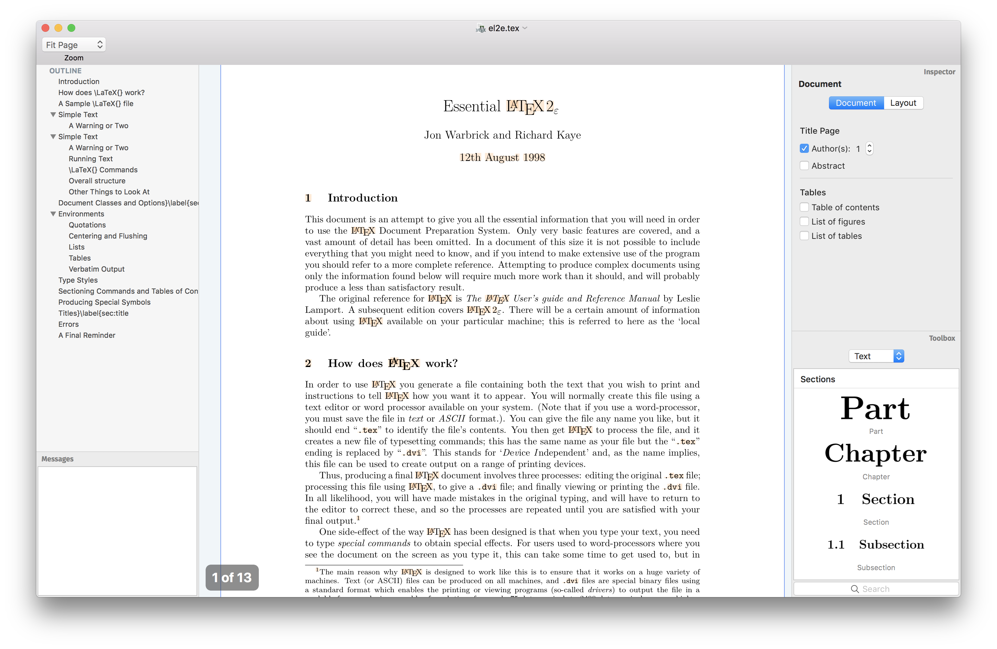Toggle the Table of contents checkbox

coord(804,207)
